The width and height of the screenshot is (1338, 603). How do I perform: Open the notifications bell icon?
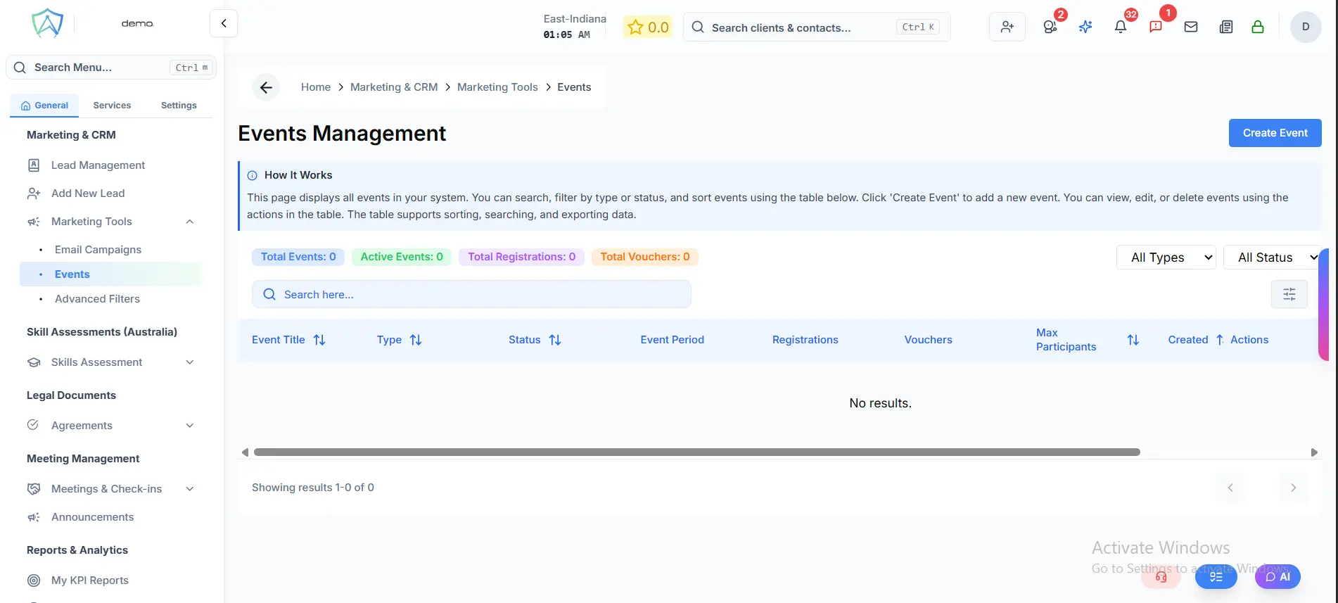click(1120, 27)
